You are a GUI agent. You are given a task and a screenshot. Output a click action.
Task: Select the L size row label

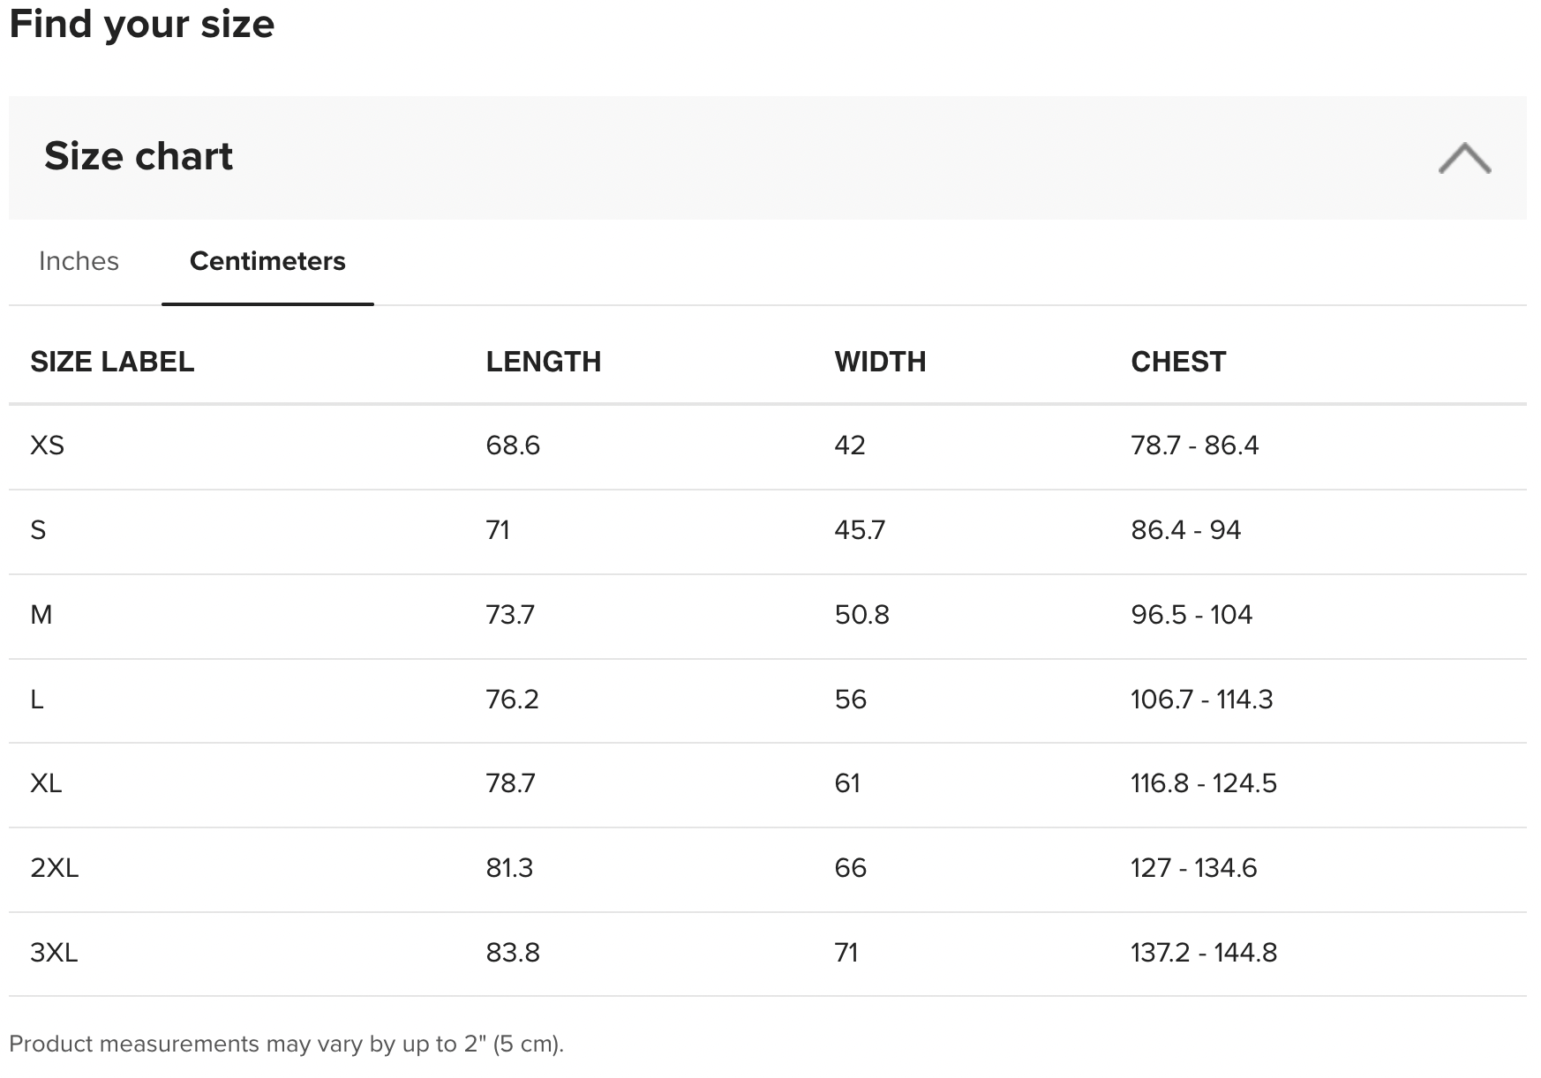pos(37,700)
